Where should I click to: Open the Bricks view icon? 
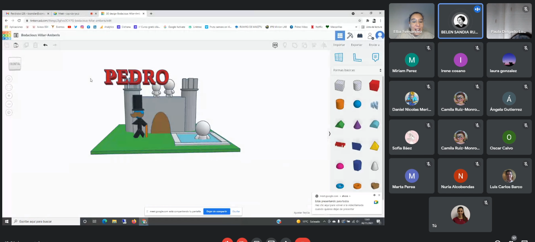360,36
